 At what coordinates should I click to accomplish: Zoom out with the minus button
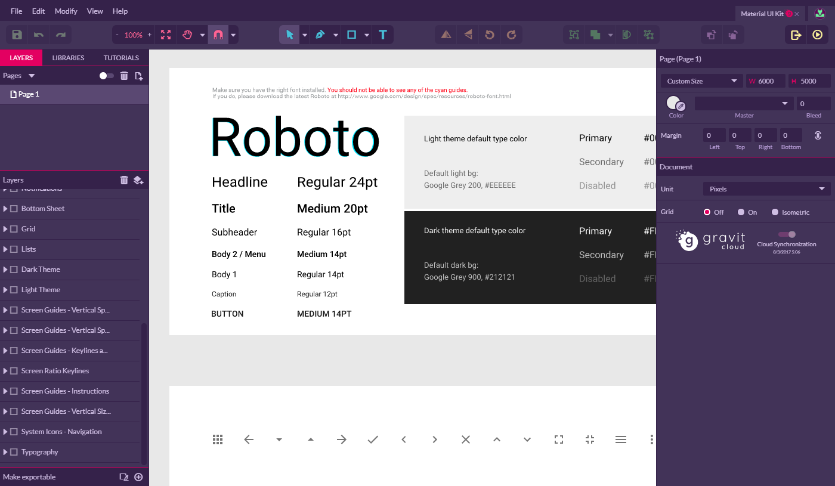(117, 35)
